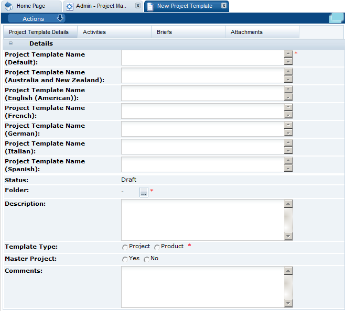Click the French template name field
Image resolution: width=345 pixels, height=311 pixels.
point(202,111)
